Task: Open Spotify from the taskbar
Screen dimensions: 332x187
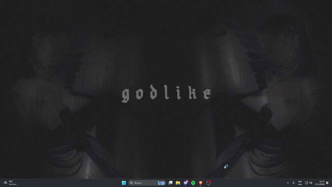Action: coord(193,183)
